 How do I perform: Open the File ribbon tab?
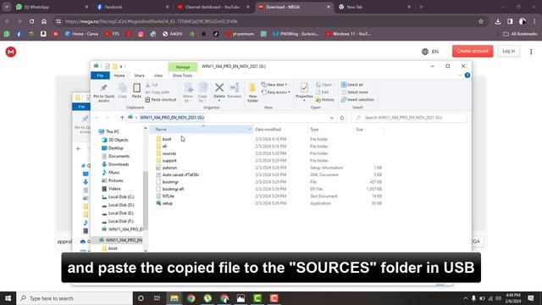pos(100,75)
